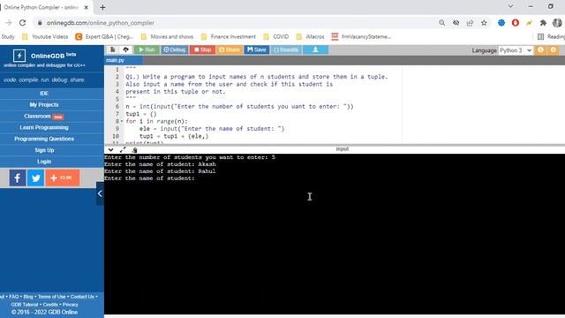Open the browser profile avatar

[557, 23]
